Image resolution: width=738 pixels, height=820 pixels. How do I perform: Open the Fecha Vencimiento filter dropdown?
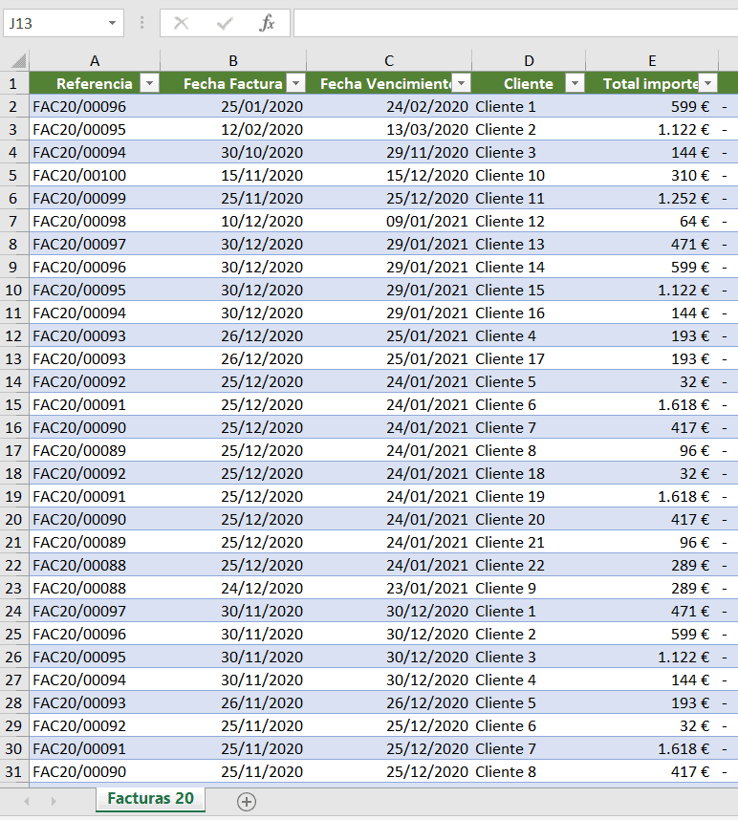click(x=462, y=83)
